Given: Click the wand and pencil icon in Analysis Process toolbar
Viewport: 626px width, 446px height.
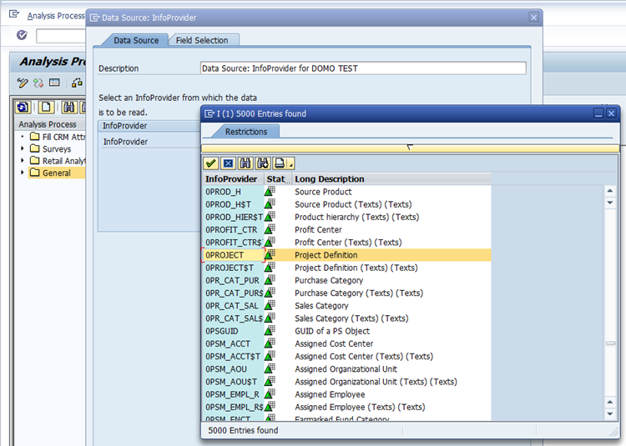Looking at the screenshot, I should pyautogui.click(x=23, y=83).
